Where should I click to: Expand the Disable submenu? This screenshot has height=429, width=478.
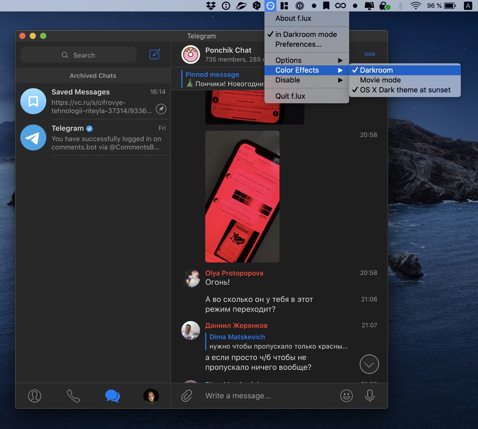coord(307,80)
